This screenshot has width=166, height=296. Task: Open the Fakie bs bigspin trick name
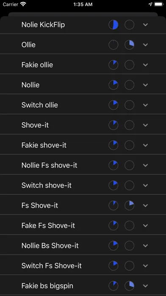[x=47, y=286]
